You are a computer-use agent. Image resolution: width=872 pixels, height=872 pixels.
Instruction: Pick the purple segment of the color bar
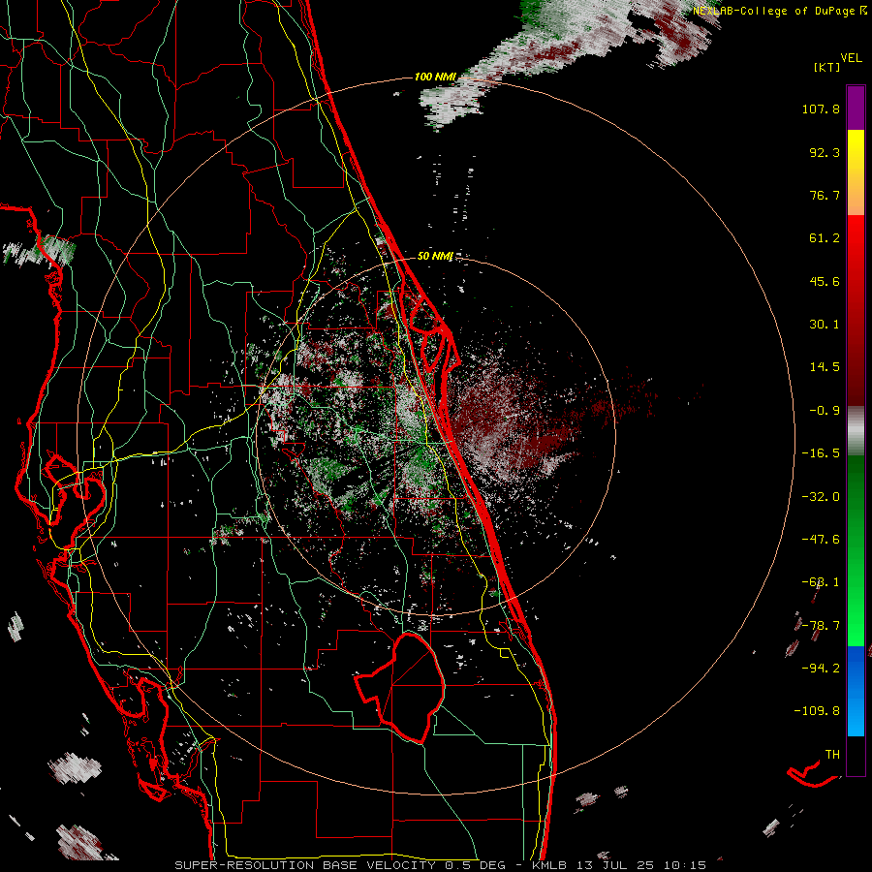coord(856,109)
